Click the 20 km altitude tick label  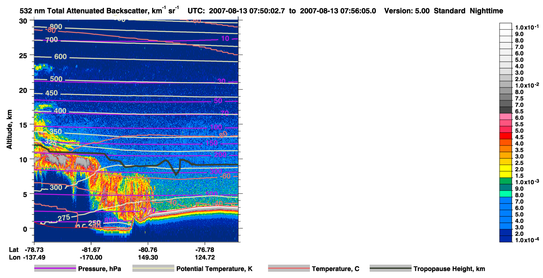(x=24, y=90)
